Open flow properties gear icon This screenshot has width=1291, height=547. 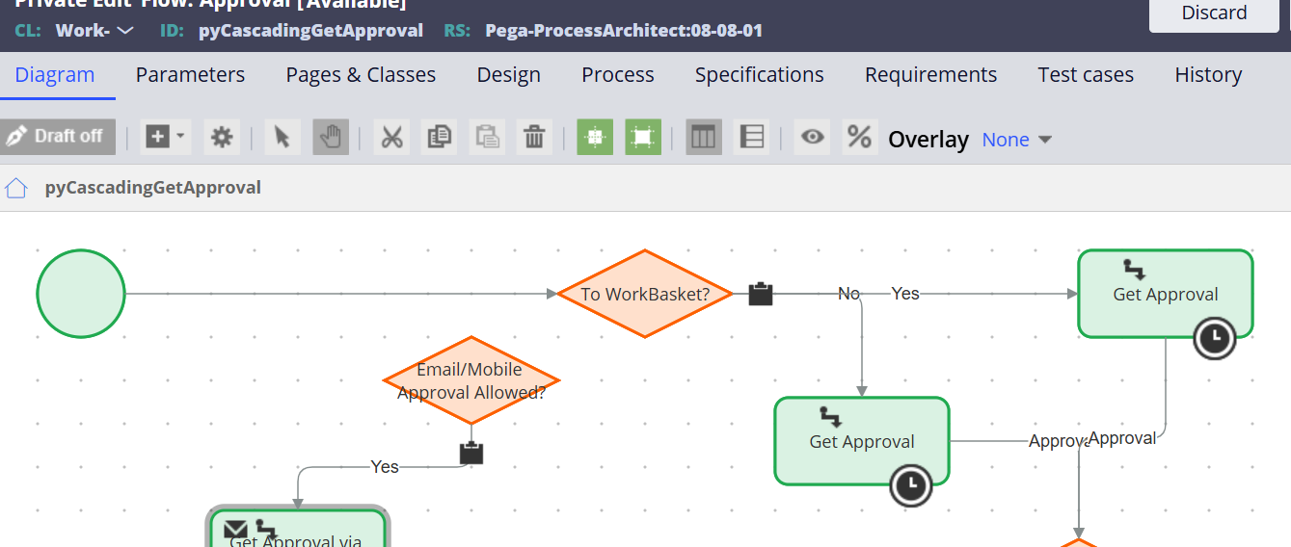[x=222, y=137]
